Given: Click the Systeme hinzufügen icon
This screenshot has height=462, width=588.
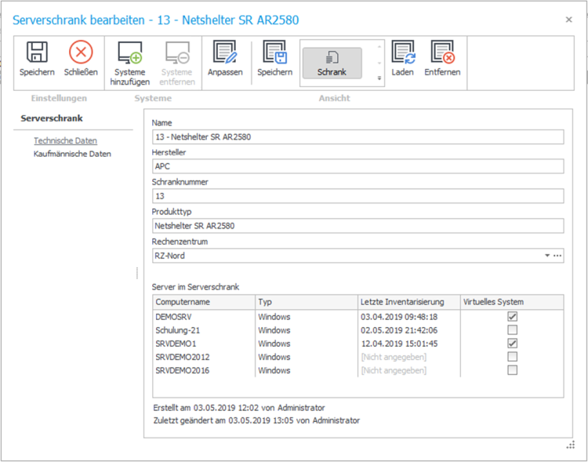Looking at the screenshot, I should (129, 54).
